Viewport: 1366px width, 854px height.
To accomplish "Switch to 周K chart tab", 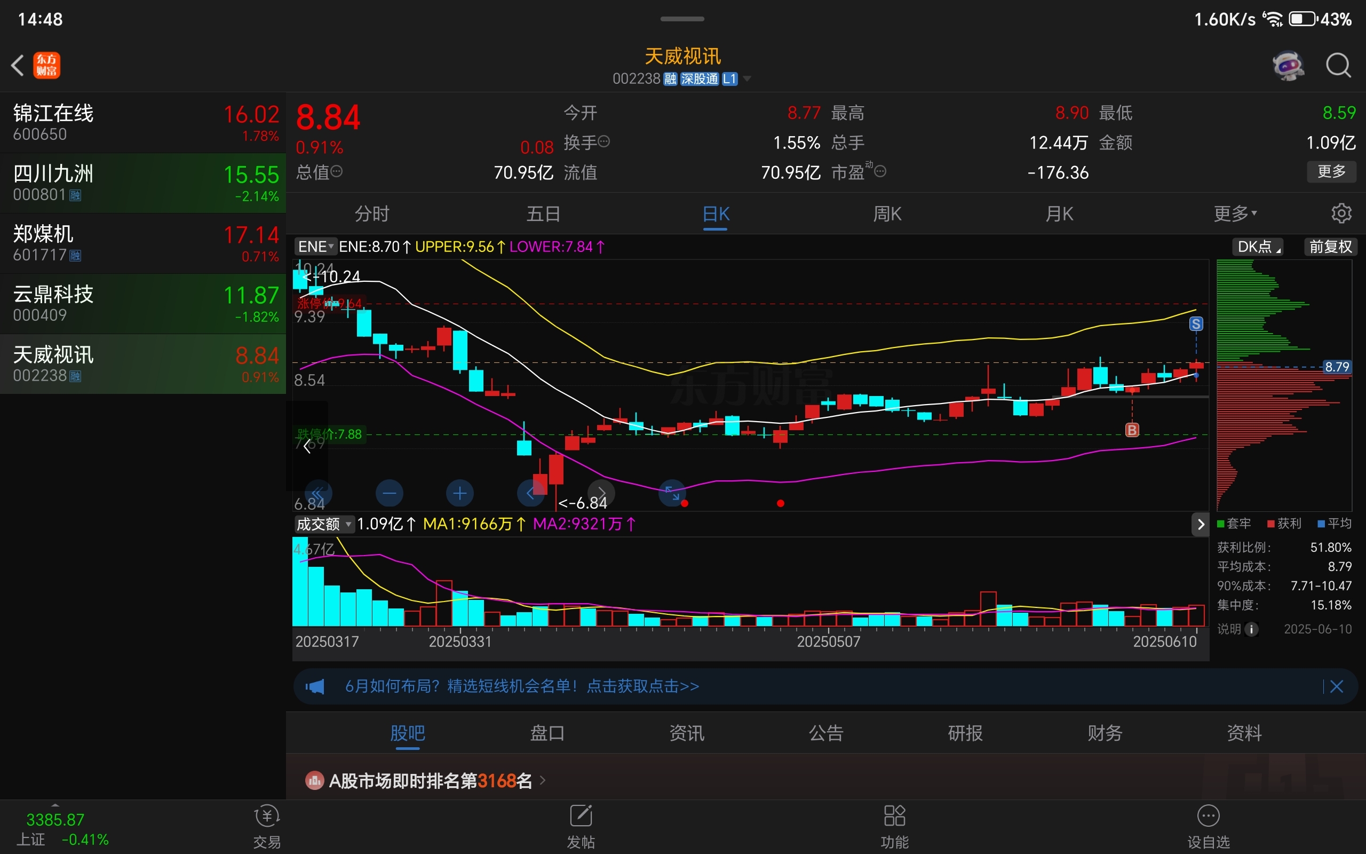I will pos(887,213).
